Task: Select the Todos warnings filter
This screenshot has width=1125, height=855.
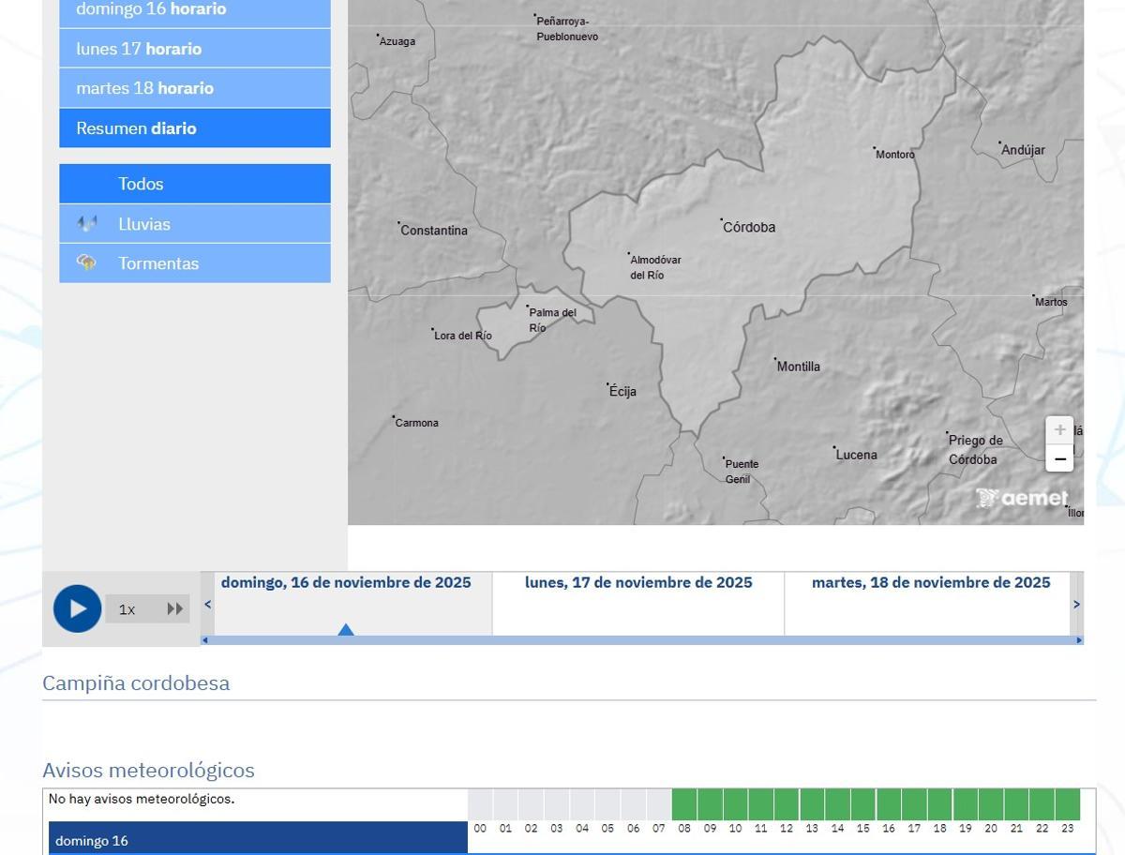Action: 195,184
